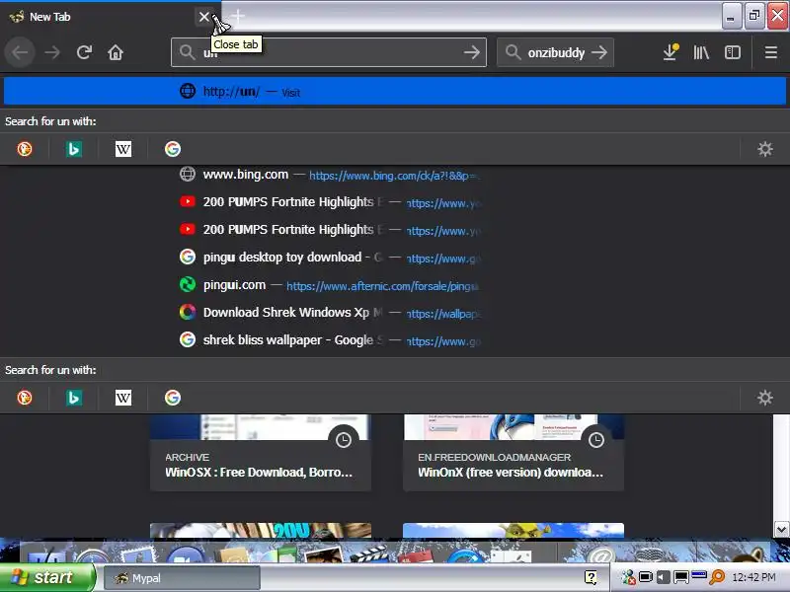Open first 200 PUMPS Fortnite Highlights suggestion
The height and width of the screenshot is (592, 790).
click(330, 202)
